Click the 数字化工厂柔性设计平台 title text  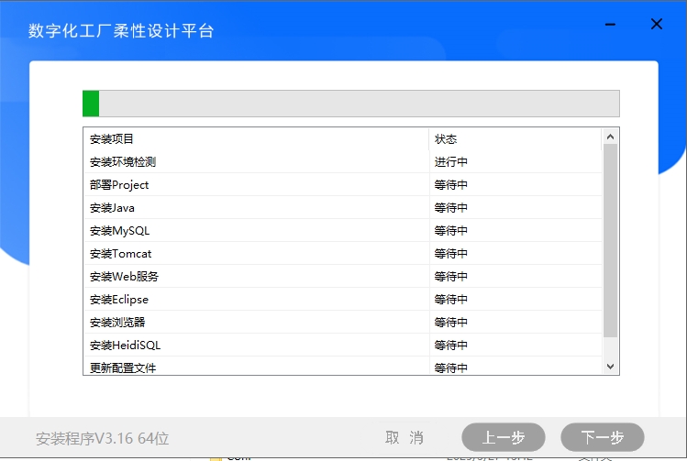coord(121,30)
